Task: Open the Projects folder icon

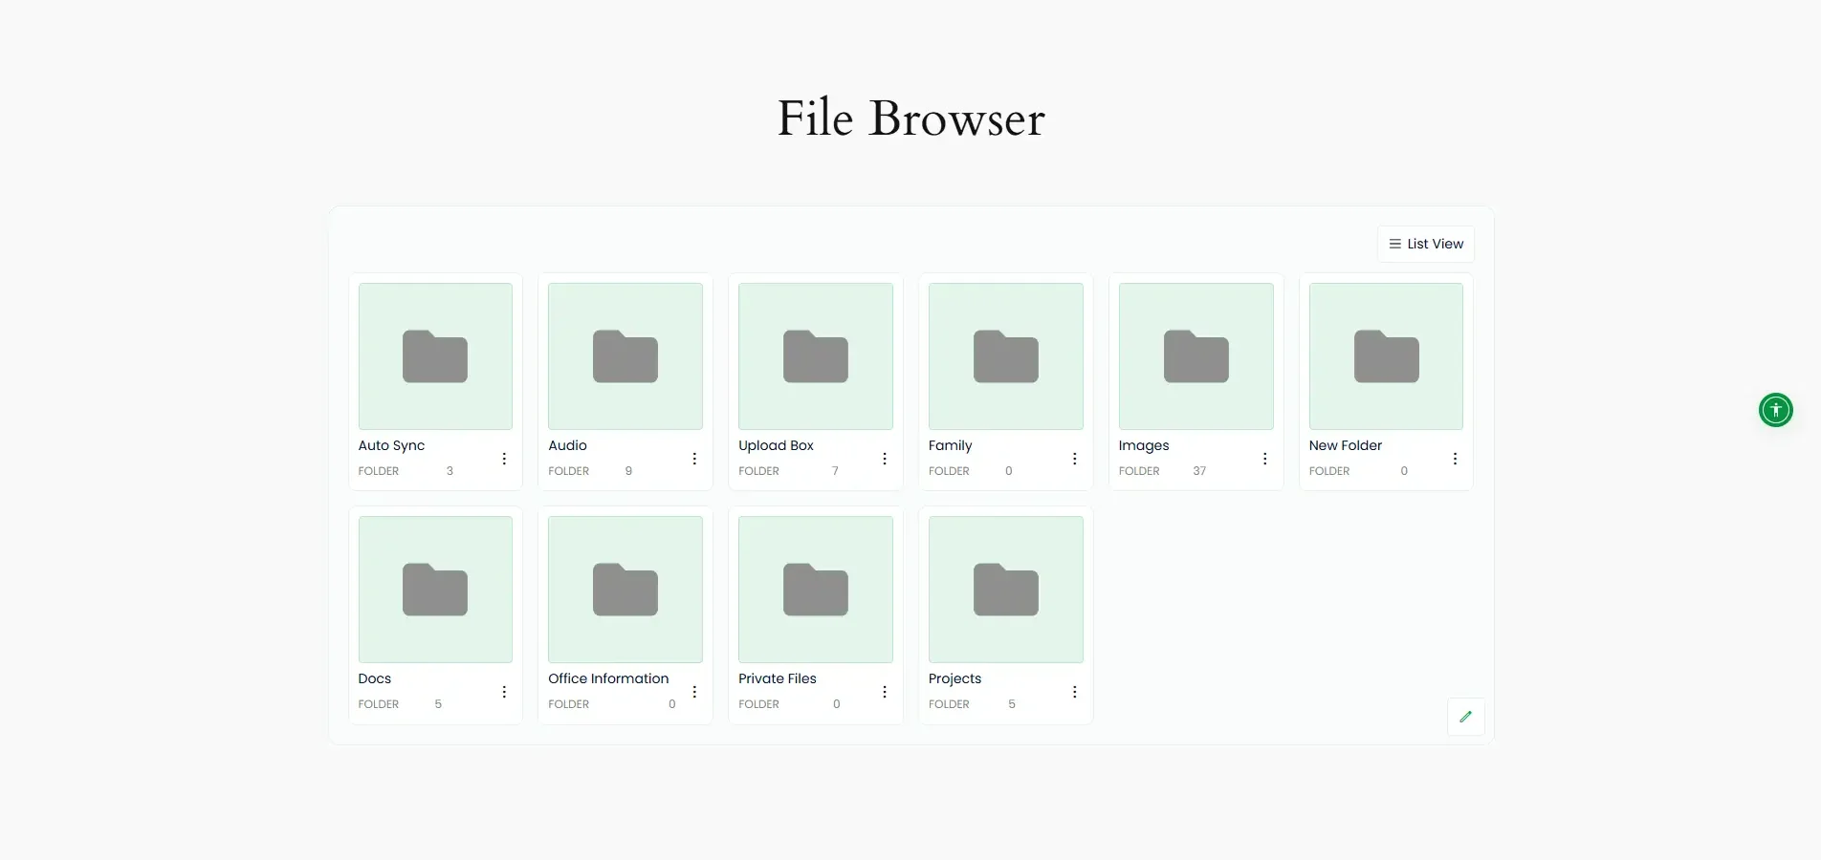Action: (x=1005, y=590)
